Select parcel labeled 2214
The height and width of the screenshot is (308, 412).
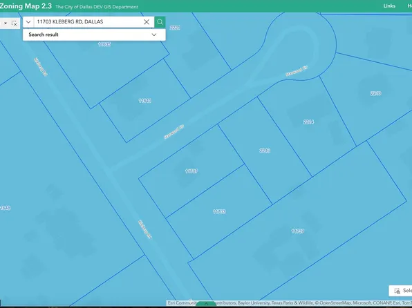(x=308, y=122)
